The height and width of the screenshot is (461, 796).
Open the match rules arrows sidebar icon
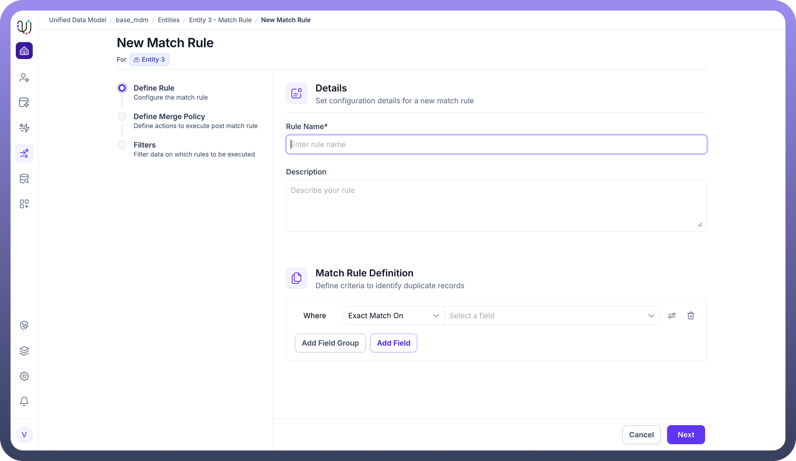point(24,153)
